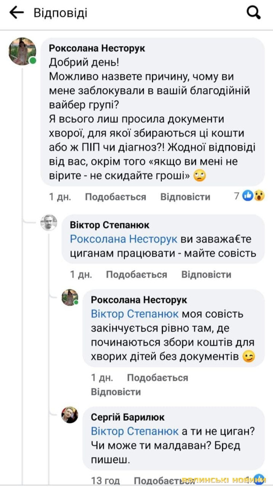Tap the Сергій Барилюк author name

click(128, 417)
